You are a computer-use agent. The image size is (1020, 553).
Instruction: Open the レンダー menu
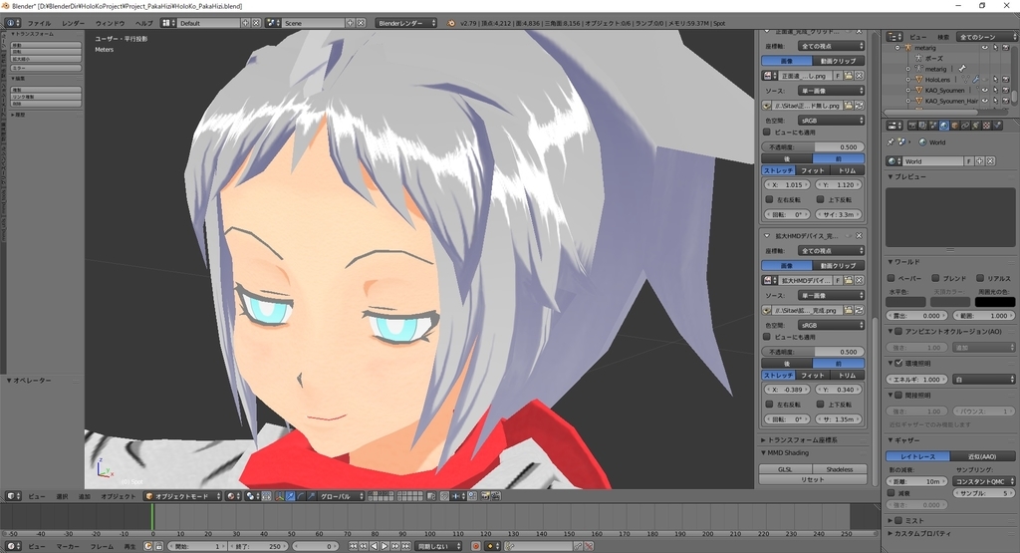(x=73, y=23)
